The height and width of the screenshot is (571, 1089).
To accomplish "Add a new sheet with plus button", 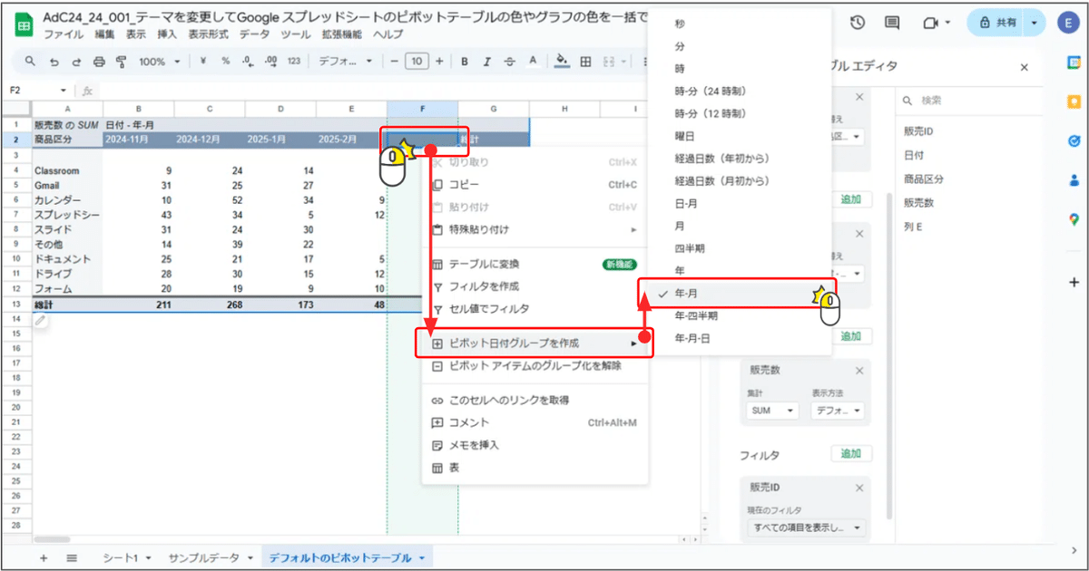I will point(43,557).
